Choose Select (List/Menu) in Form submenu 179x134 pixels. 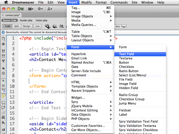coord(140,75)
